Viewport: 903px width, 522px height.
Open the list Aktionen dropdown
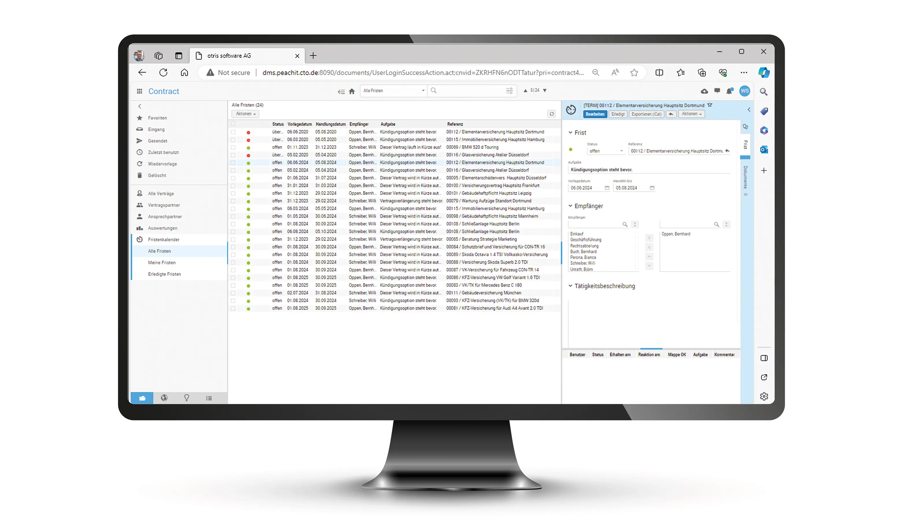pos(245,114)
